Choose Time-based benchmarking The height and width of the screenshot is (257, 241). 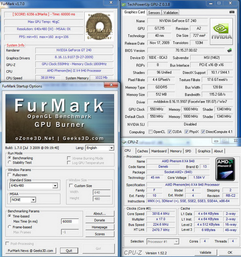9,216
